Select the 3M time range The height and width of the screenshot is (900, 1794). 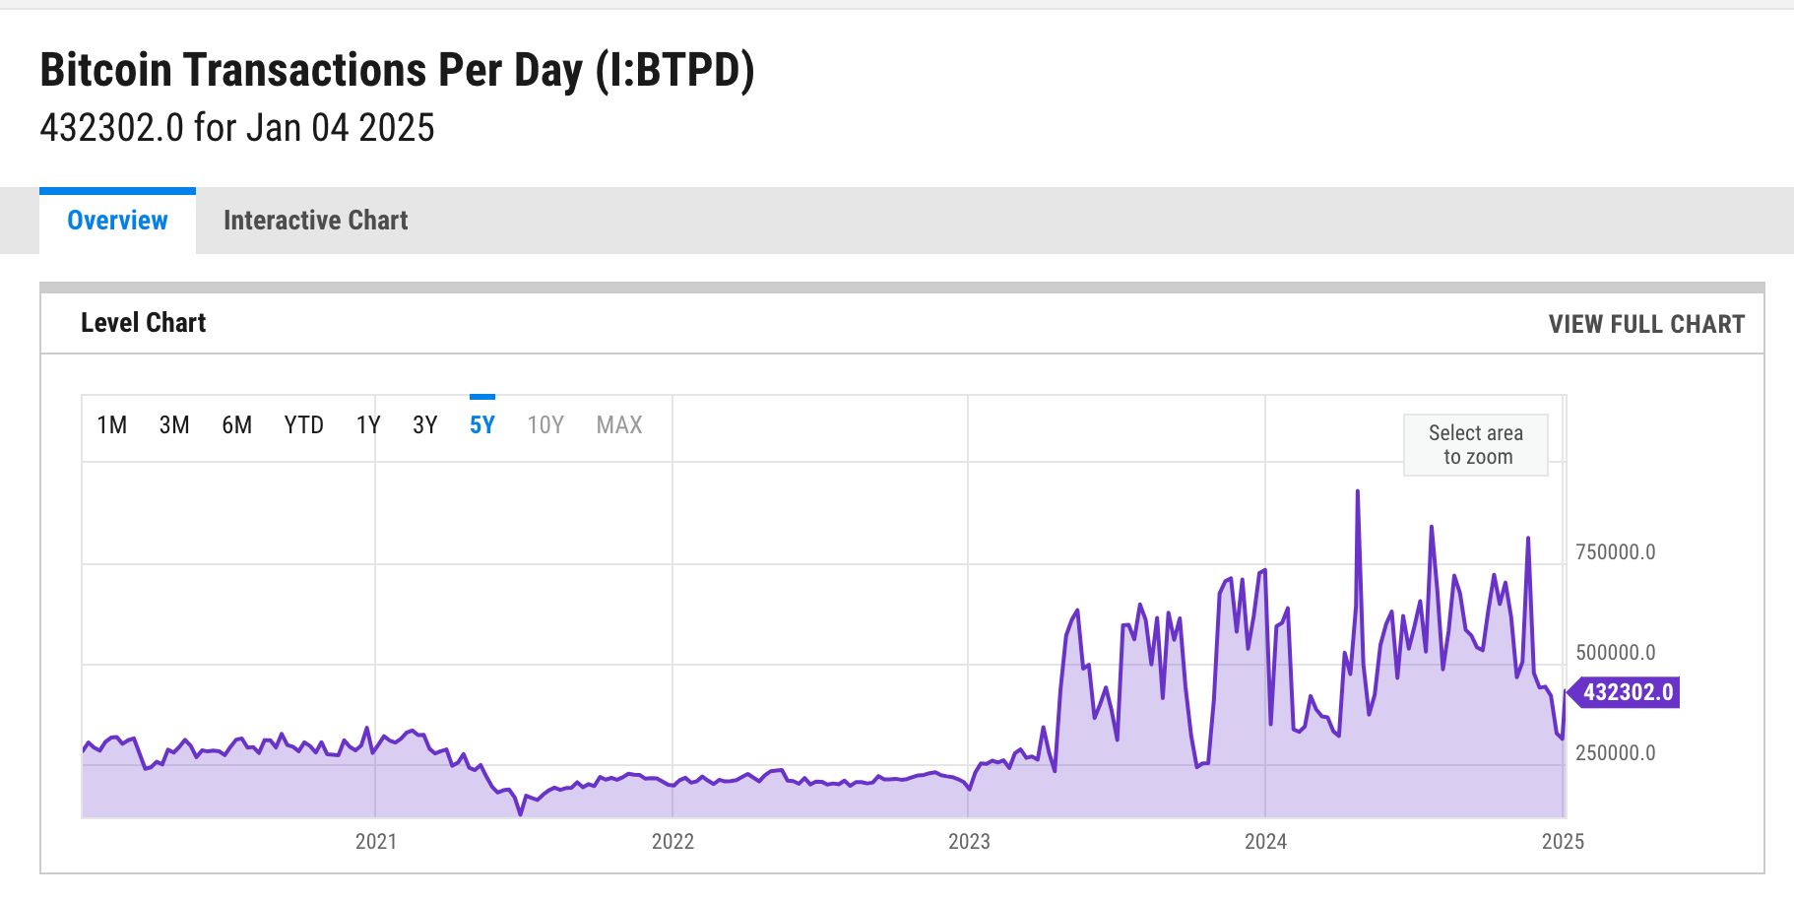pos(174,425)
